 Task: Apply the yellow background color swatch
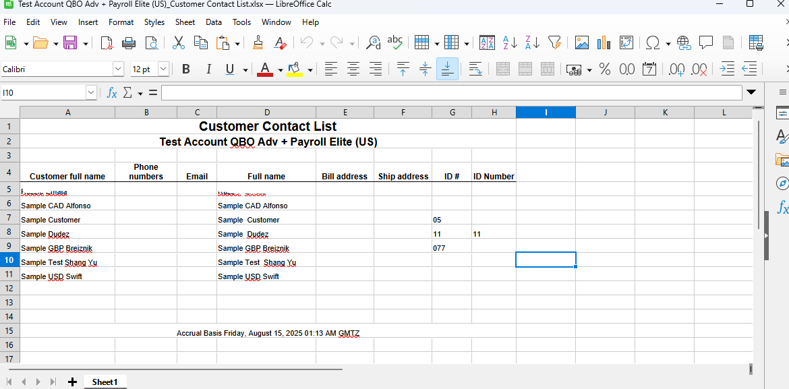tap(295, 69)
